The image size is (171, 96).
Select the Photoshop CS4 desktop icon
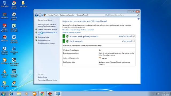(x=14, y=50)
